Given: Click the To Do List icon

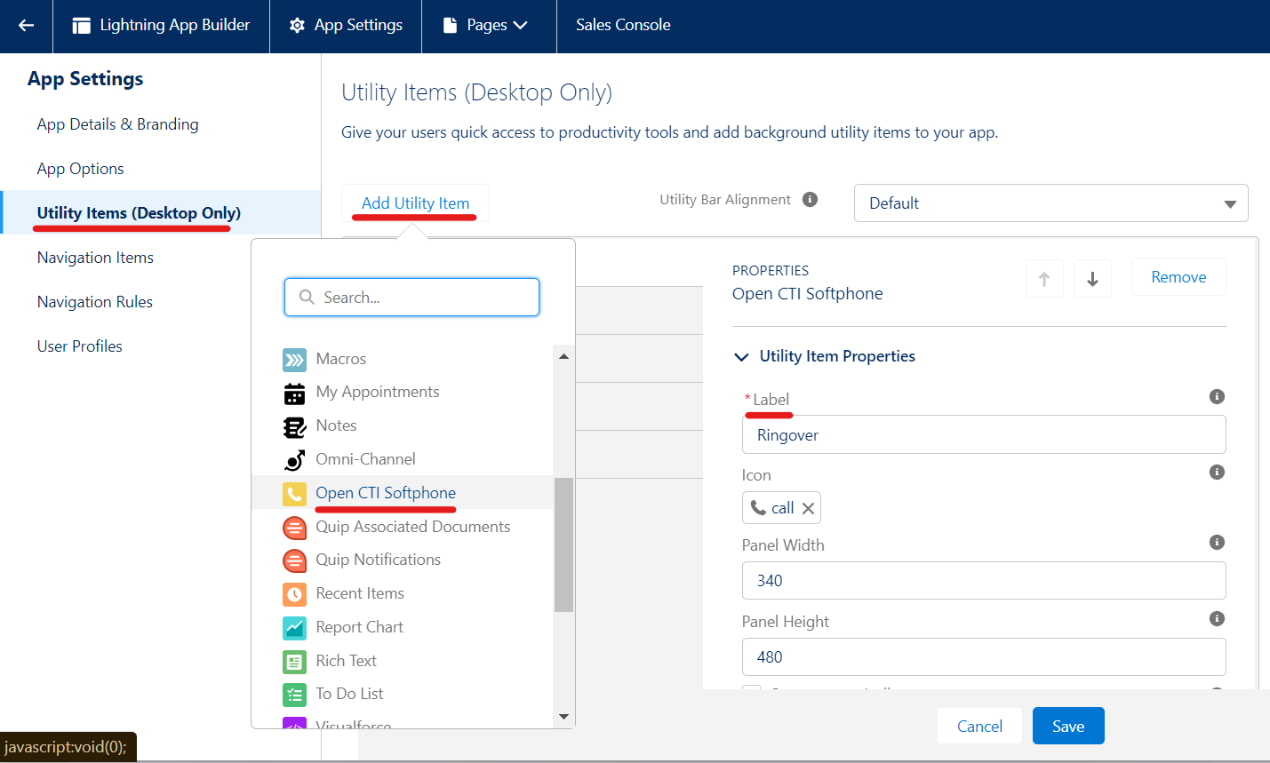Looking at the screenshot, I should point(294,695).
